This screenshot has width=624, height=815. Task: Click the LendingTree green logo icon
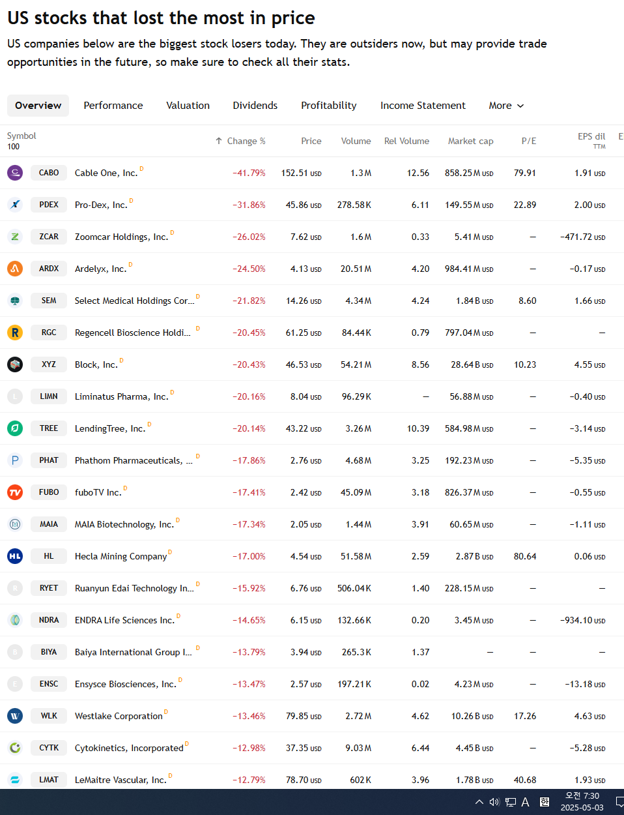click(x=15, y=428)
